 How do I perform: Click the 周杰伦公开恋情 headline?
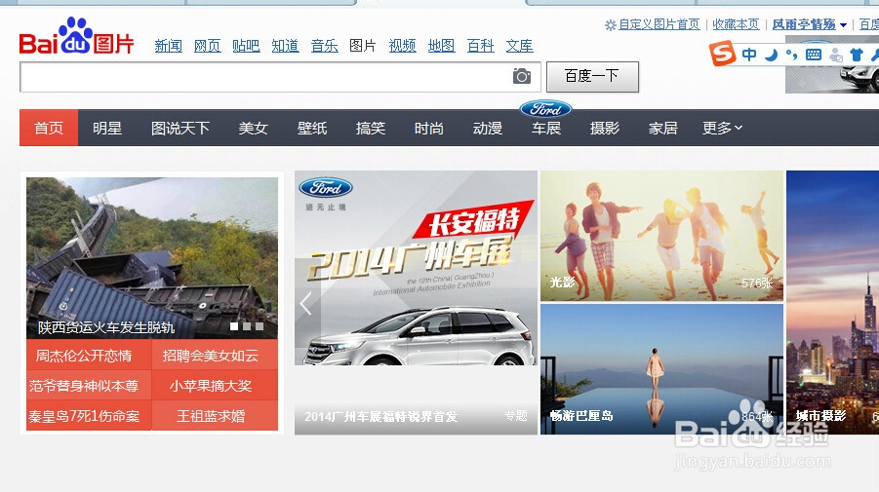(84, 356)
